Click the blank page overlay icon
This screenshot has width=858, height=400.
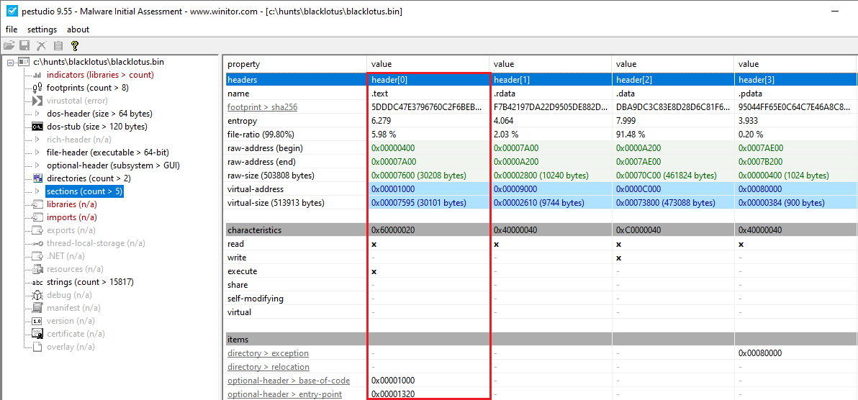[x=37, y=347]
